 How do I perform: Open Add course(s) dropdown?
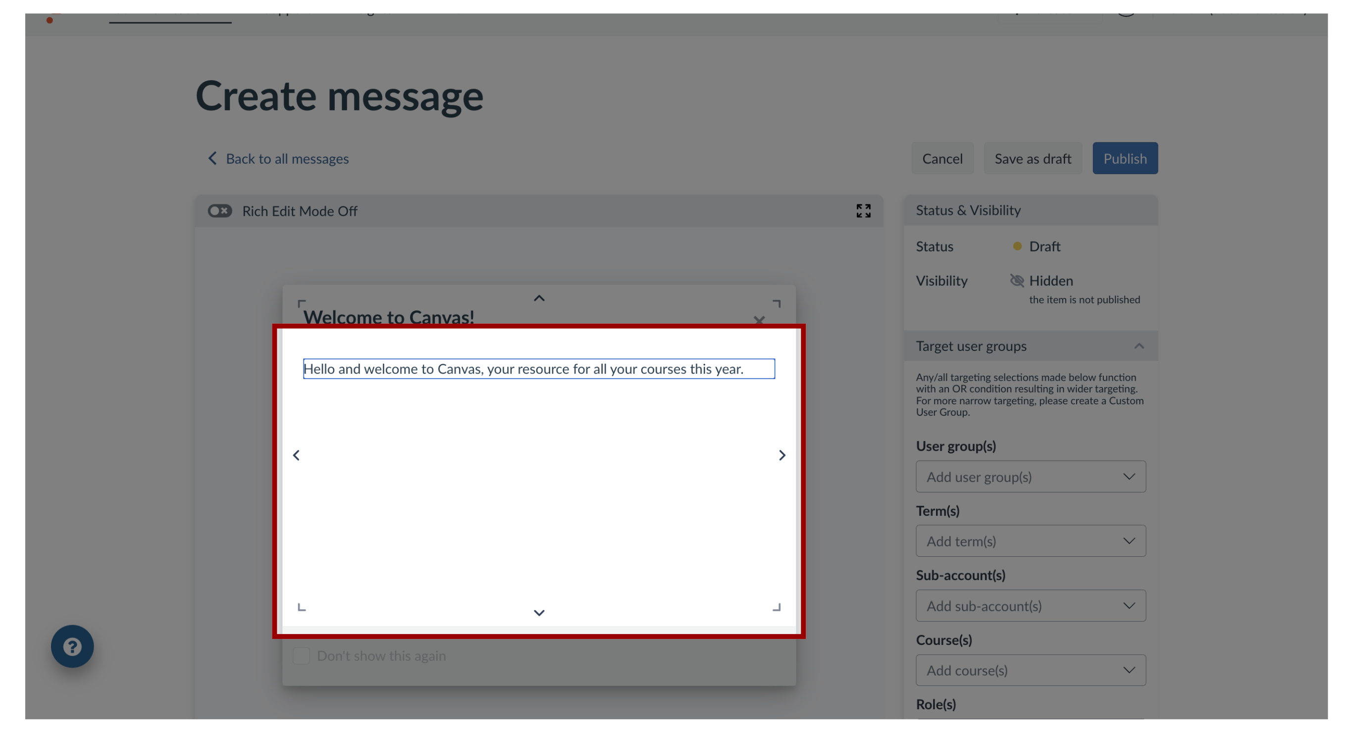[x=1031, y=670]
